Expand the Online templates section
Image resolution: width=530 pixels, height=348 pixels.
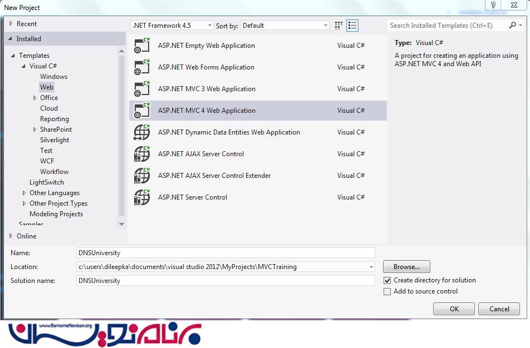pyautogui.click(x=11, y=236)
